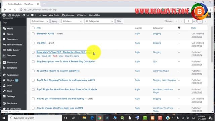Sort posts by Date column

tap(193, 28)
